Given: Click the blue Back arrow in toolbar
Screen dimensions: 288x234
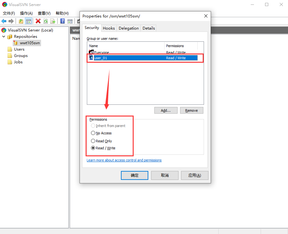Looking at the screenshot, I should pos(4,21).
